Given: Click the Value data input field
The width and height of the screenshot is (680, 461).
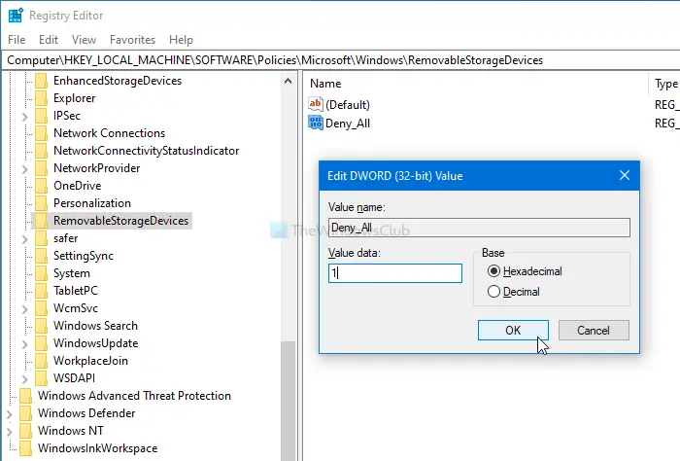Looking at the screenshot, I should pos(395,273).
